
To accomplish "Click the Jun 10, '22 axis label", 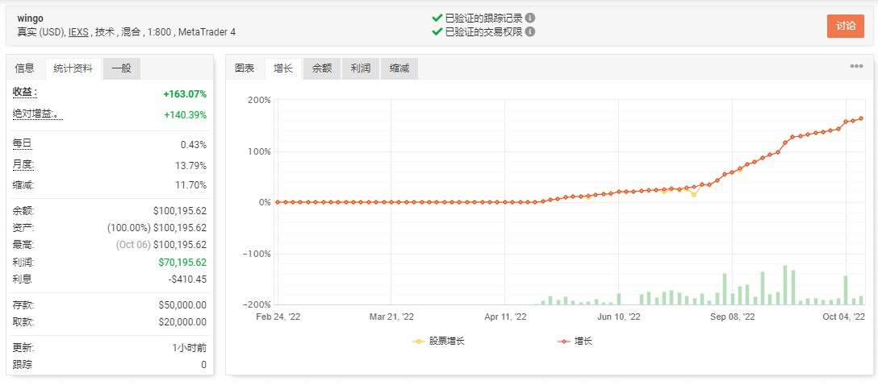I will [x=618, y=317].
